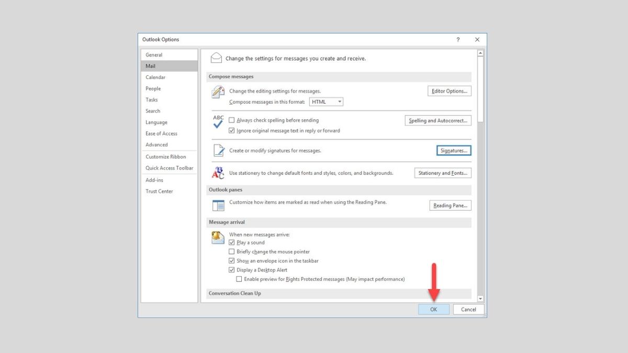Open the Search options category
The image size is (628, 353).
[x=169, y=111]
